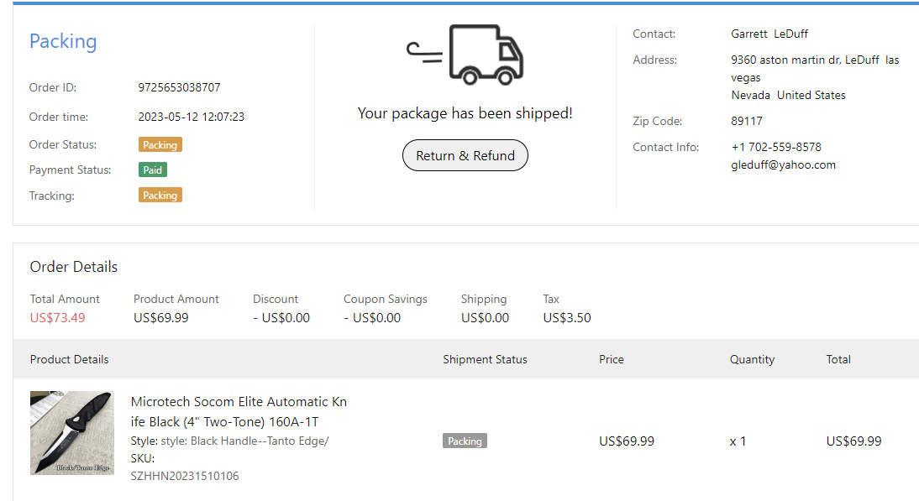Click the red total amount US$73.49
Viewport: 919px width, 501px height.
click(57, 318)
